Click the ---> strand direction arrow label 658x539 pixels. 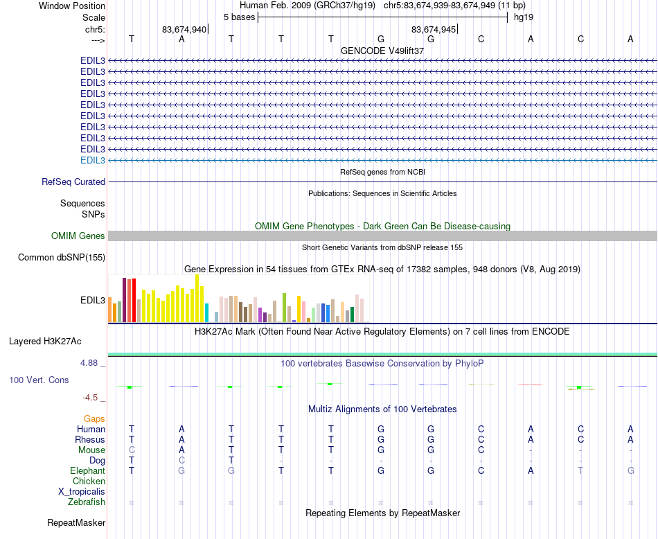point(98,40)
